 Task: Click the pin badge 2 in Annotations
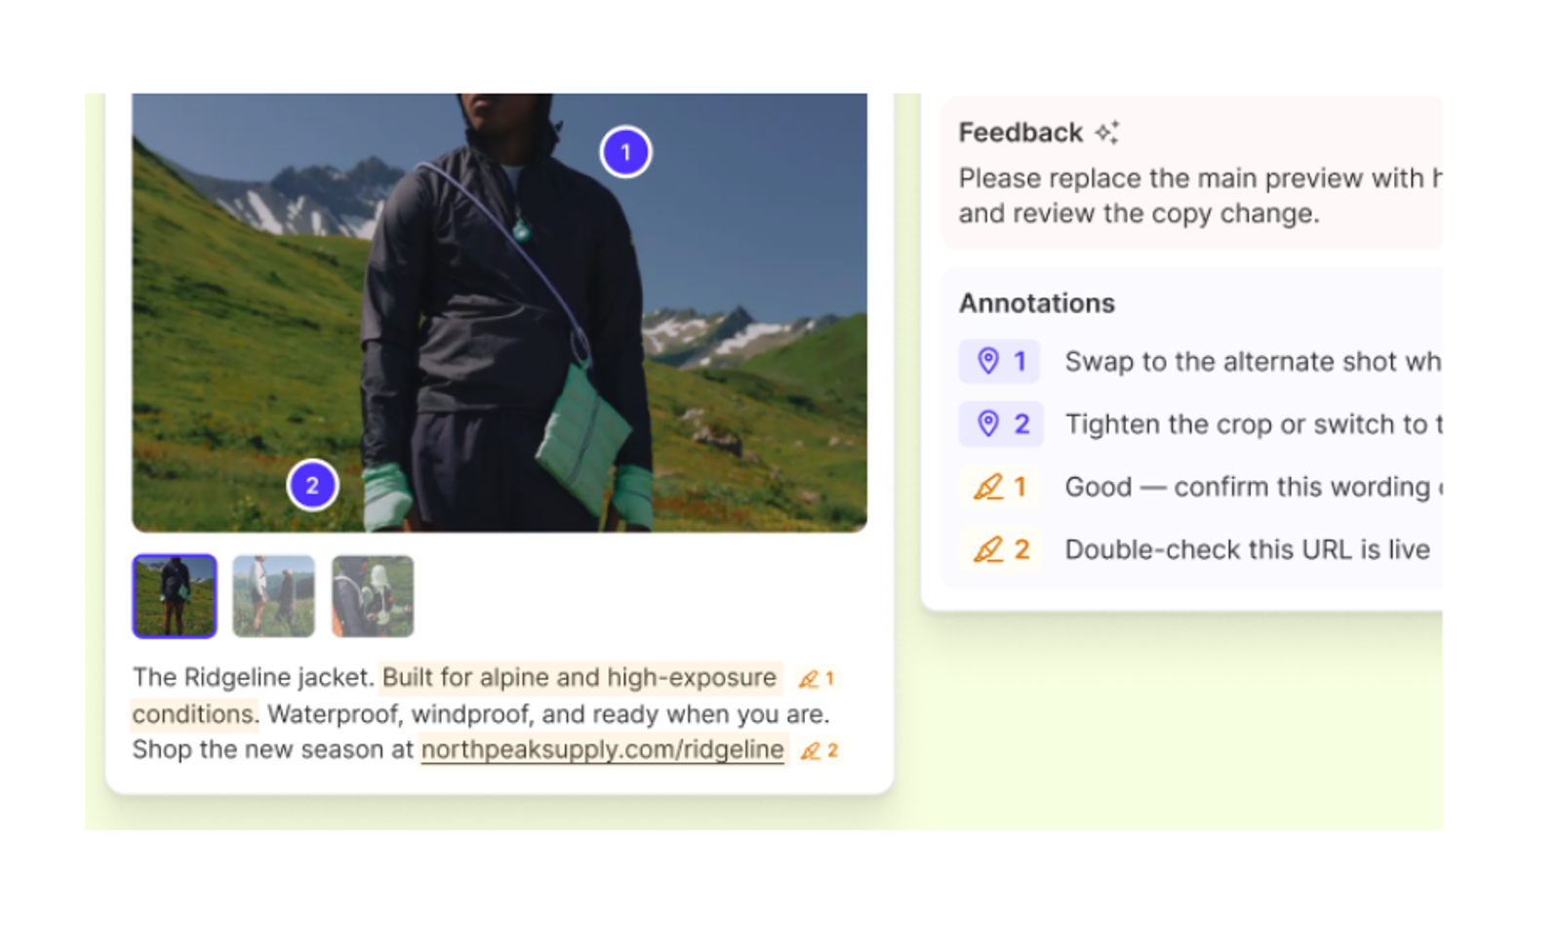click(1001, 423)
